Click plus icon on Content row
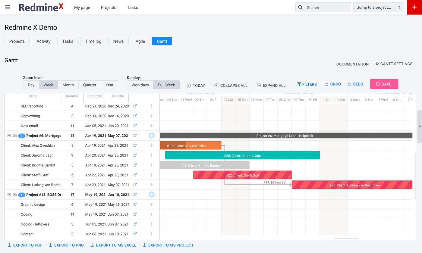Image resolution: width=422 pixels, height=253 pixels. [x=152, y=234]
